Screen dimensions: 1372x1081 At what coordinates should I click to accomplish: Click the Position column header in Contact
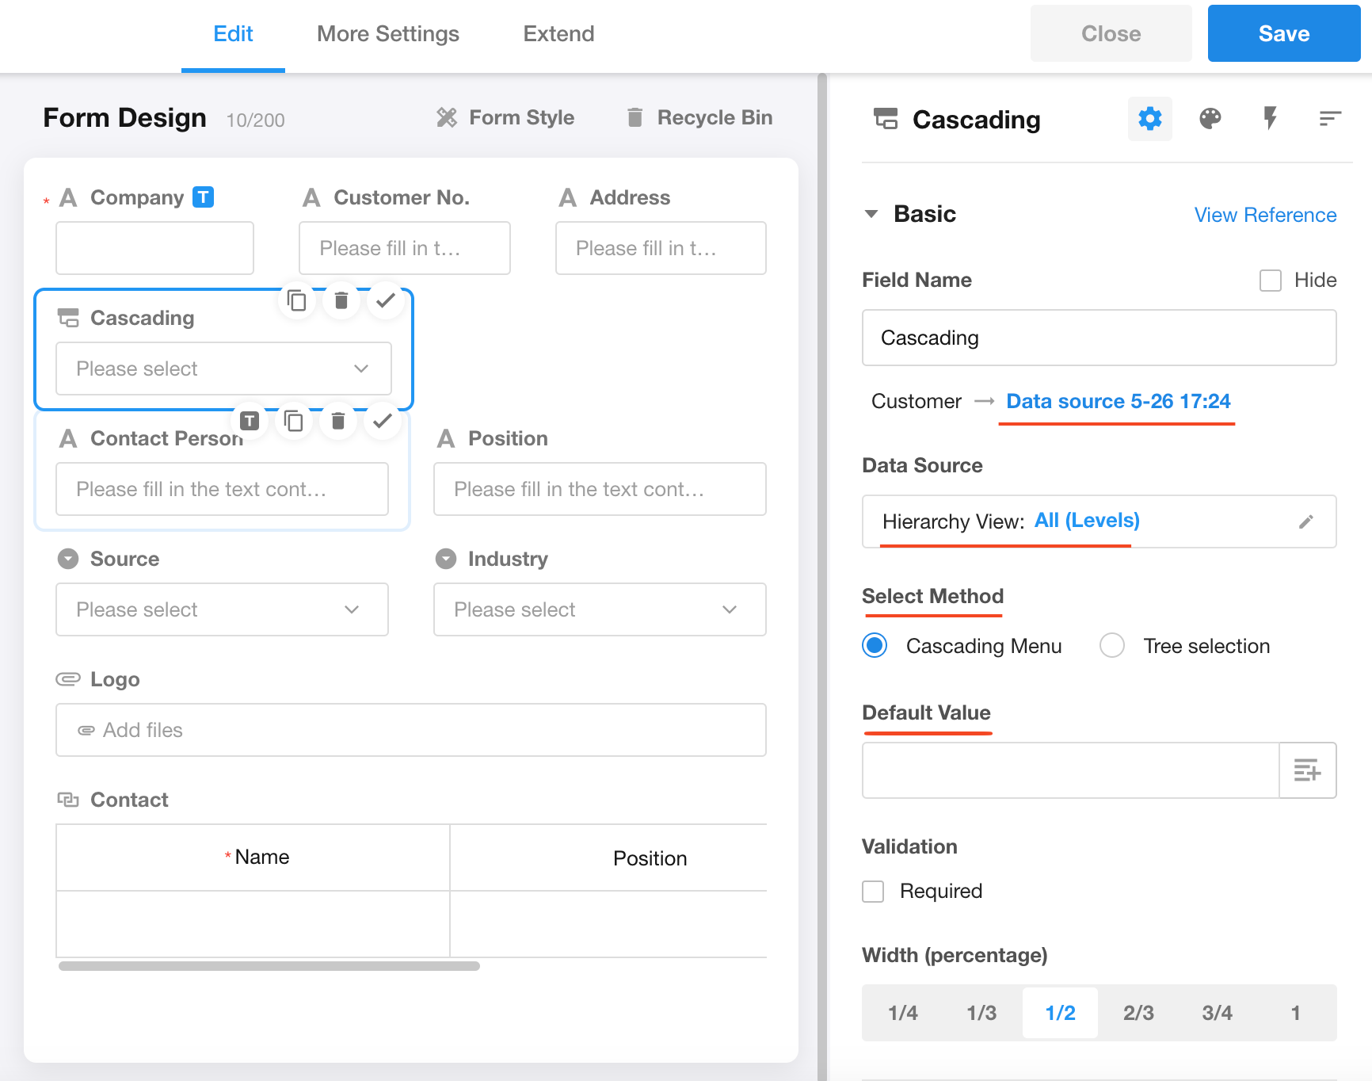tap(609, 858)
